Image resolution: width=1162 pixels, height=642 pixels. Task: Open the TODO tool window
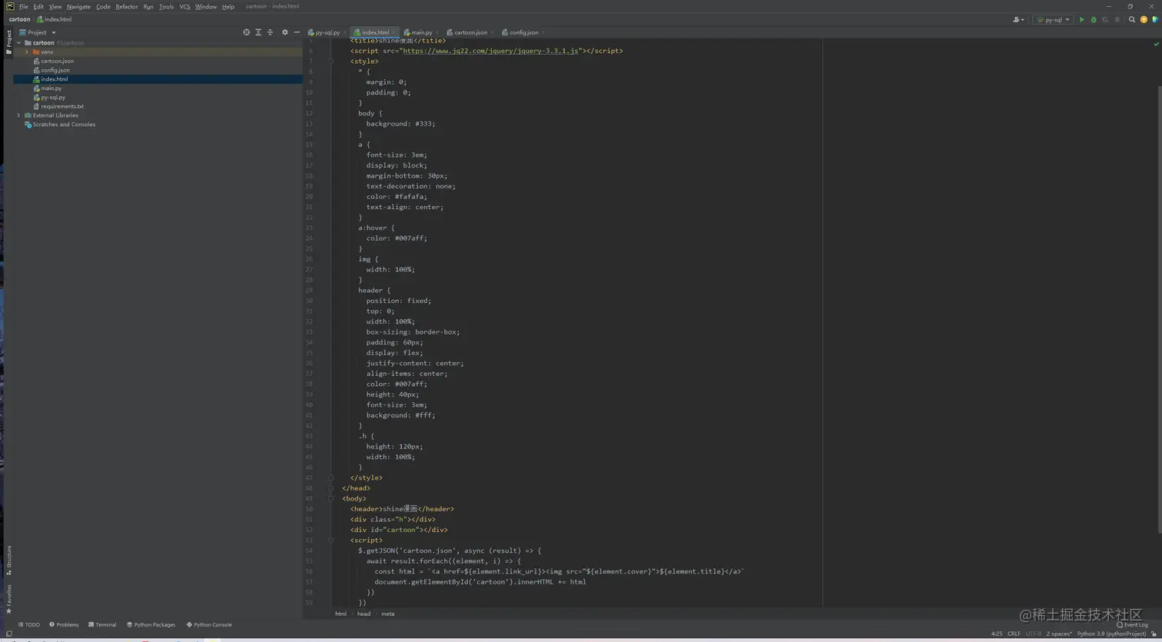(x=28, y=624)
